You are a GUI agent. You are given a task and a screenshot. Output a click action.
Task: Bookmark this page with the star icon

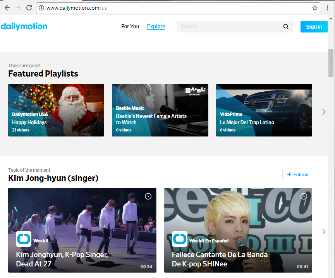coord(315,8)
